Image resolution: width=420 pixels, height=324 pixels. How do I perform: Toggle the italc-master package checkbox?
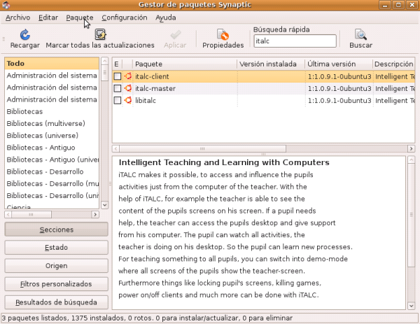[x=118, y=88]
